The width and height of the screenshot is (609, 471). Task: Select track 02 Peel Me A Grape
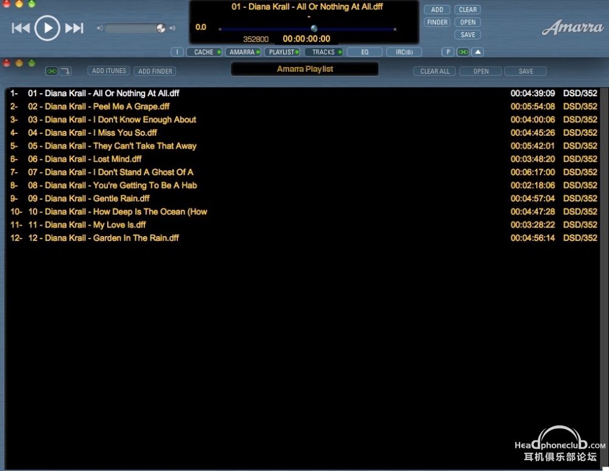[x=303, y=106]
